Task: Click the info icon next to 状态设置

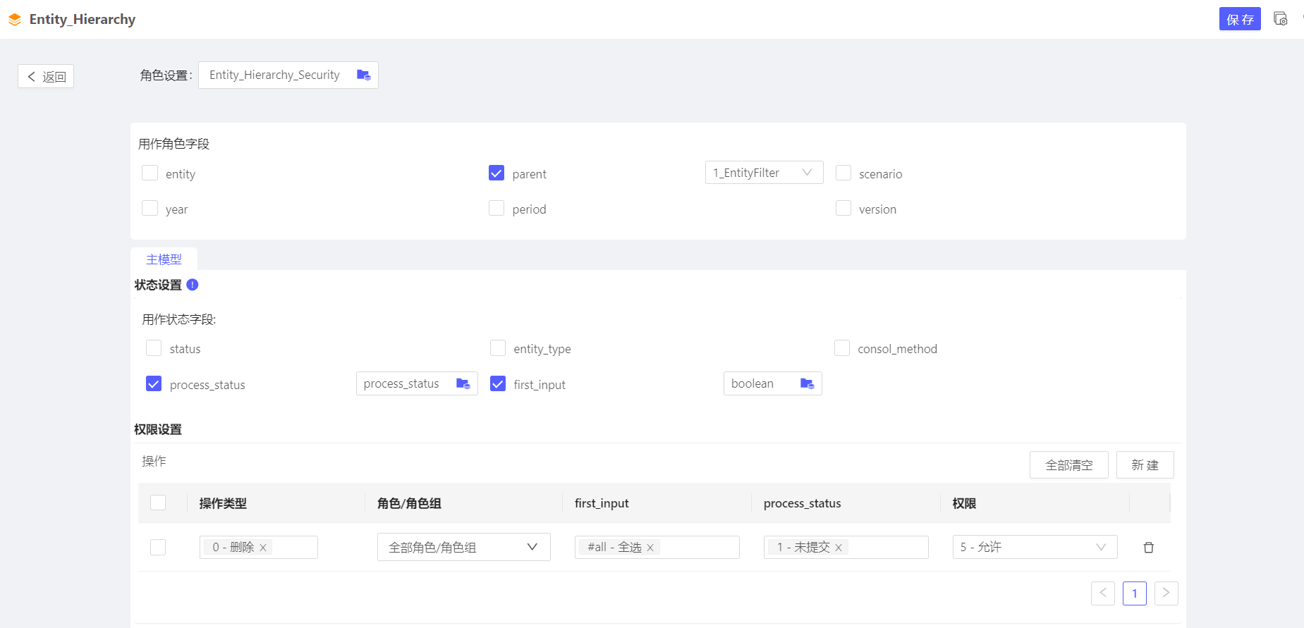Action: [193, 285]
